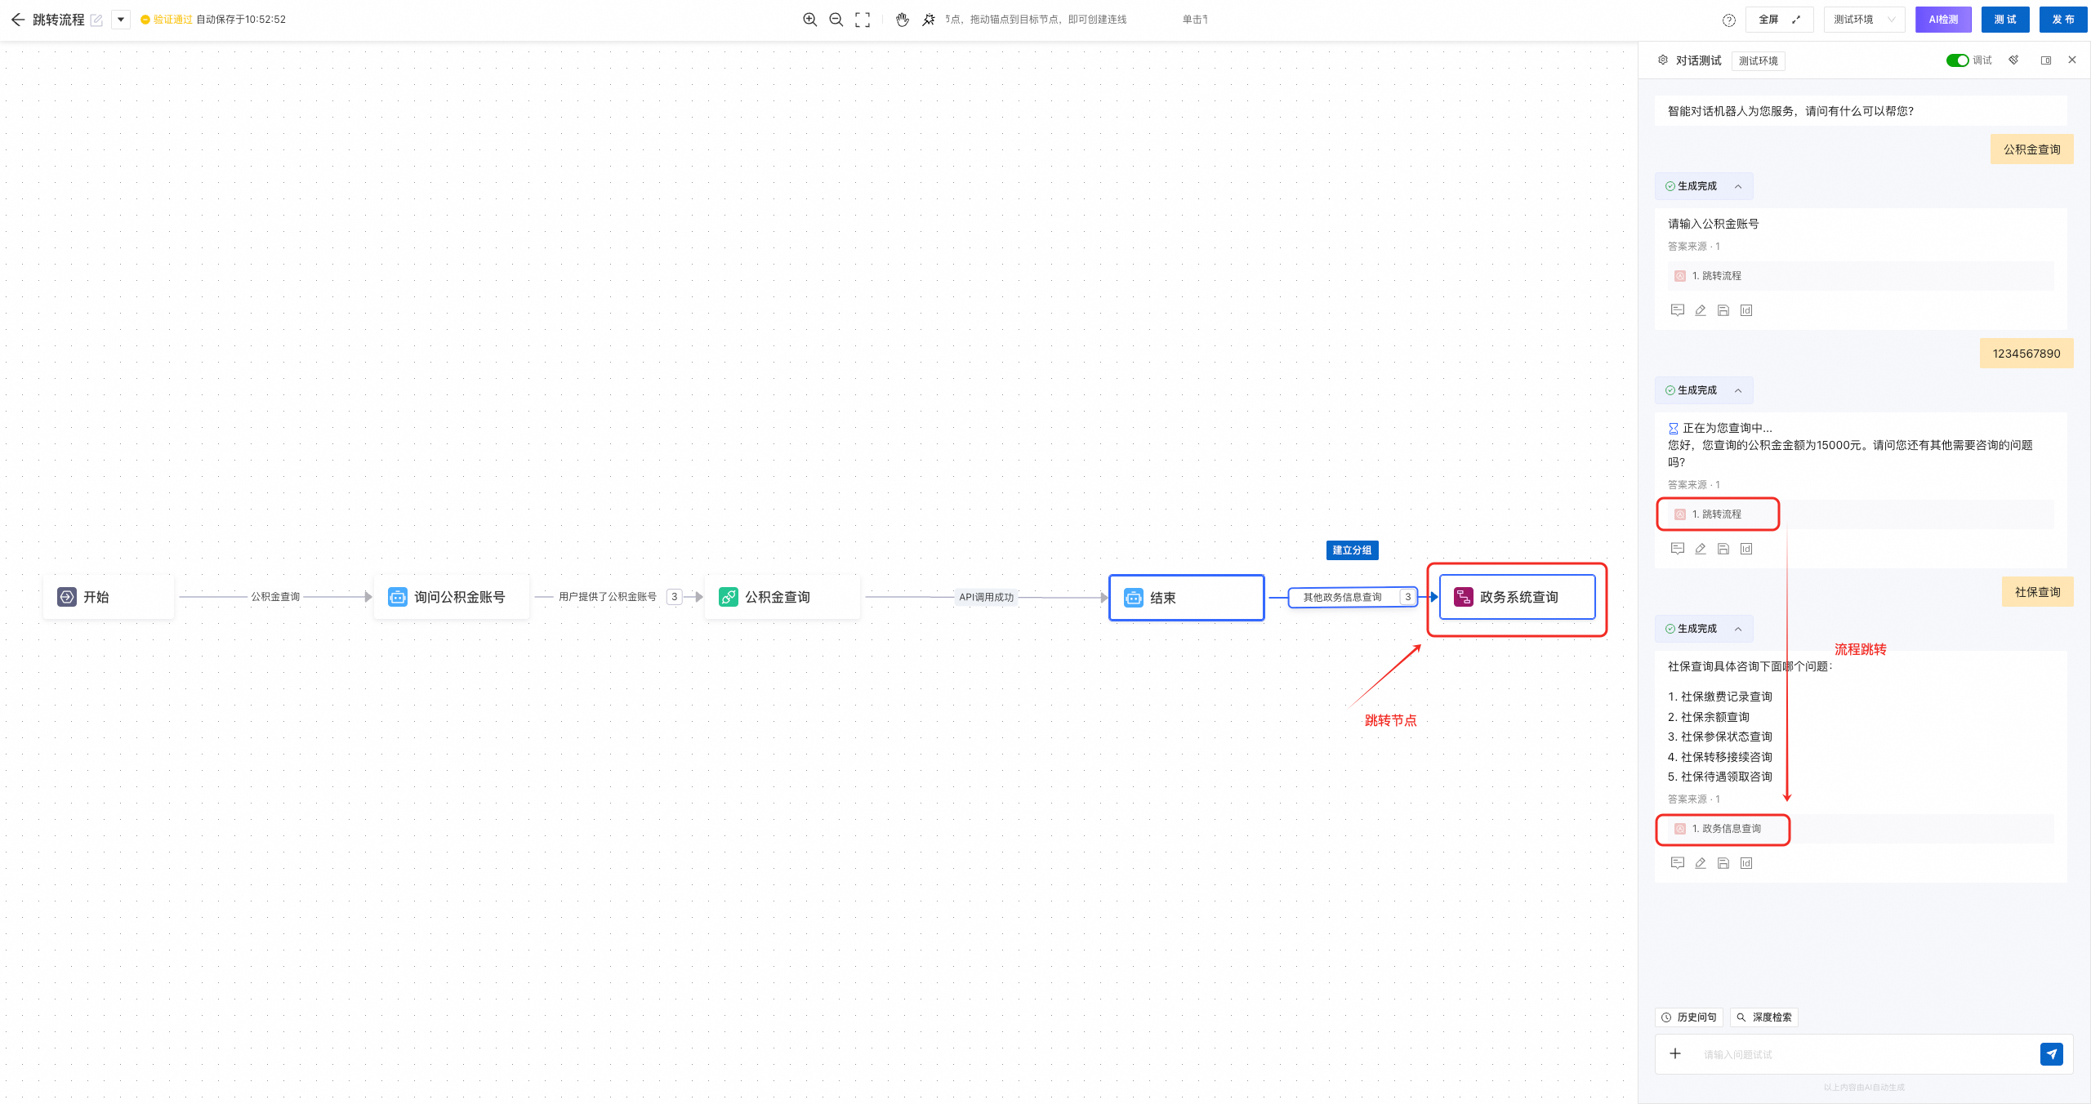Click the AI检测 button
Viewport: 2091px width, 1104px height.
[x=1943, y=20]
